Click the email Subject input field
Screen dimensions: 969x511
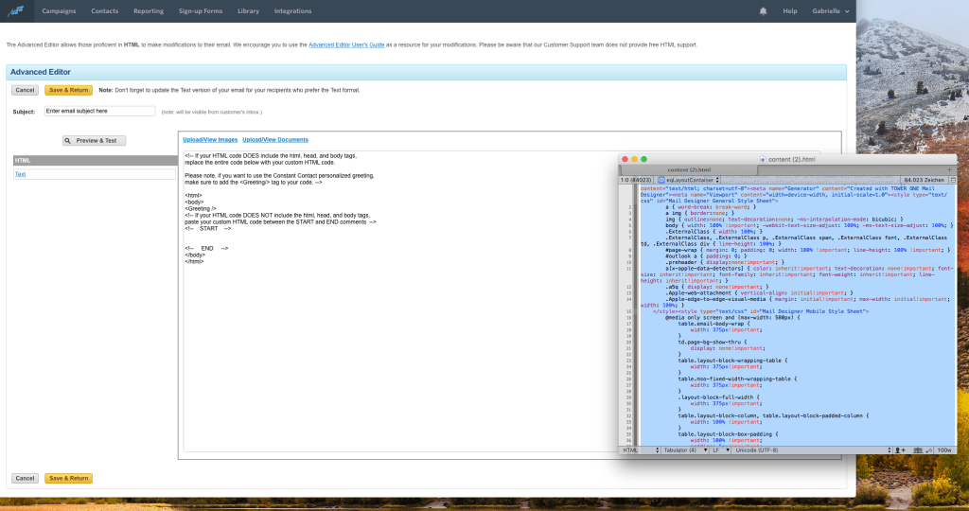tap(99, 112)
